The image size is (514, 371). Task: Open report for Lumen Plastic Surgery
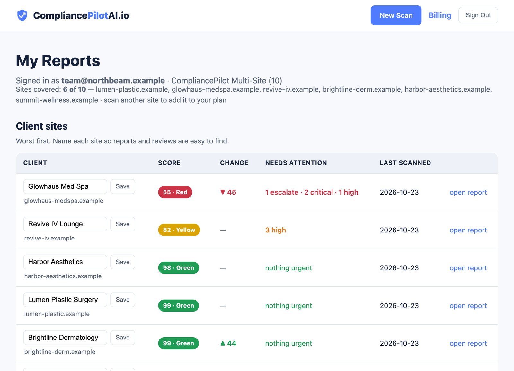point(468,306)
